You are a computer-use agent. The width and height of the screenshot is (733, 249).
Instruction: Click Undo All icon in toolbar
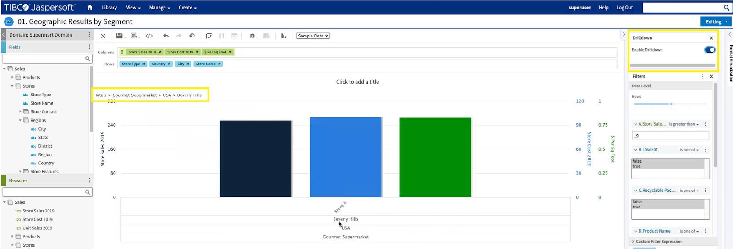coord(192,36)
